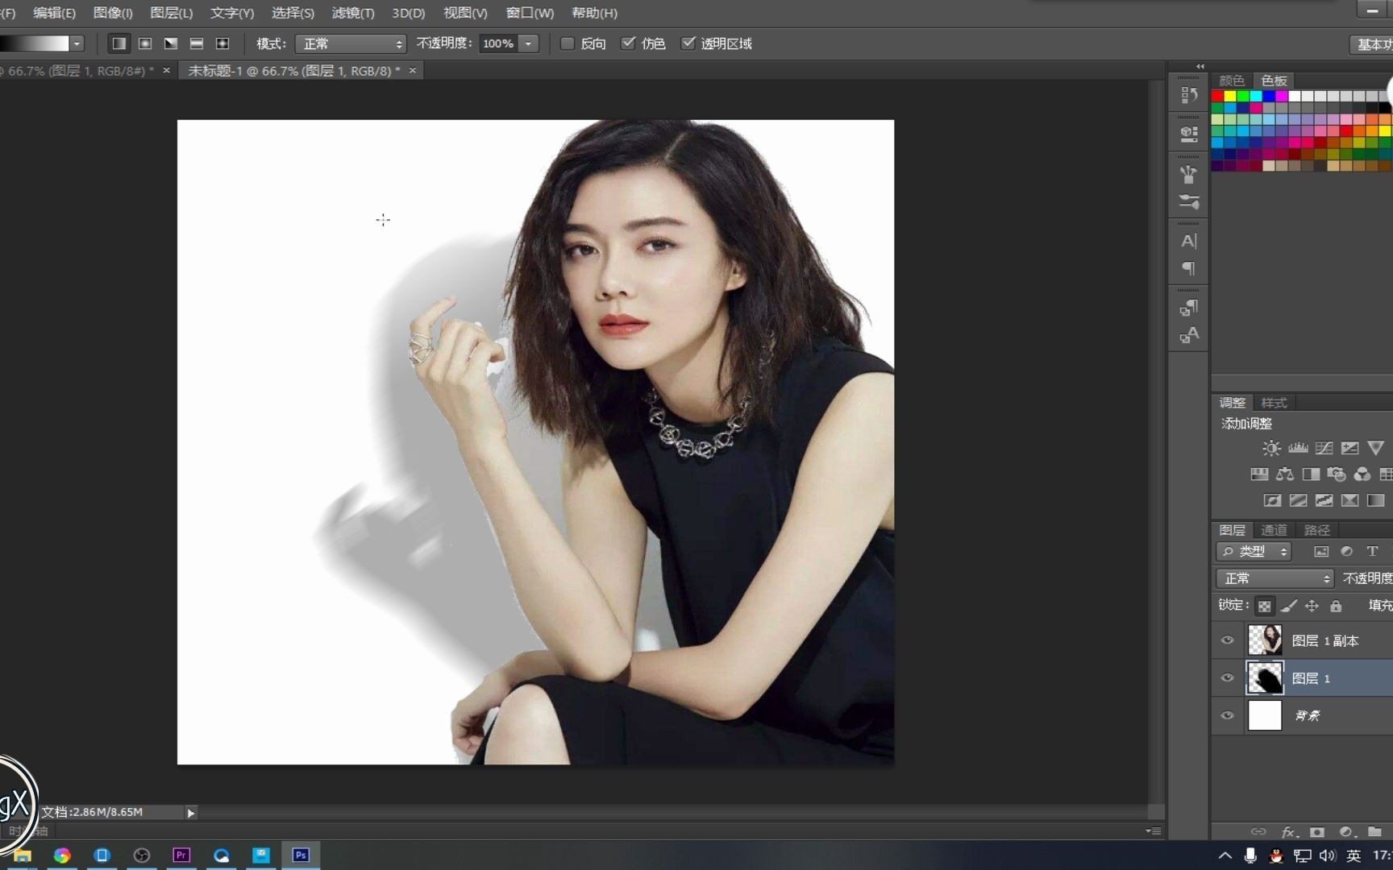The width and height of the screenshot is (1393, 870).
Task: Collapse the panels with double-arrow icon
Action: tap(1200, 66)
